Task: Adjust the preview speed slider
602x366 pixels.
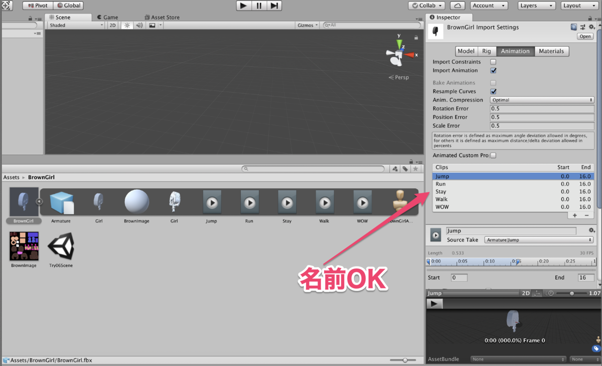Action: pyautogui.click(x=571, y=293)
